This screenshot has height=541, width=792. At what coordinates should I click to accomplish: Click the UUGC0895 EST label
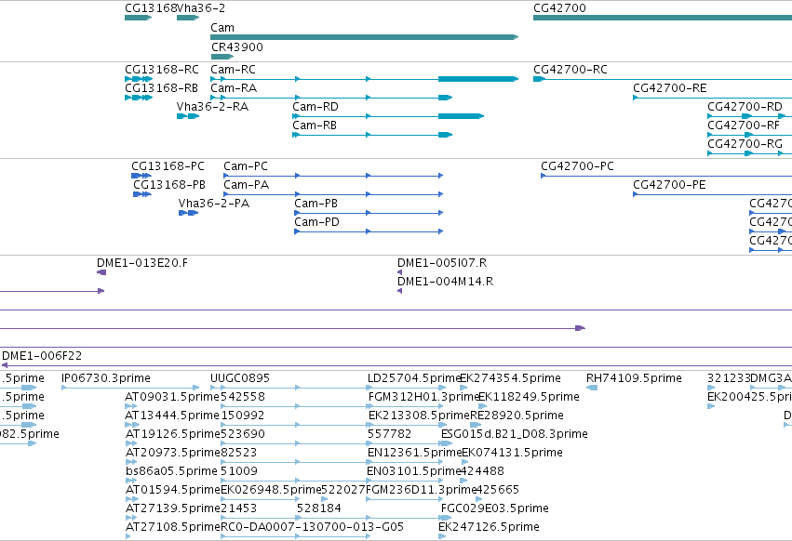(x=240, y=378)
